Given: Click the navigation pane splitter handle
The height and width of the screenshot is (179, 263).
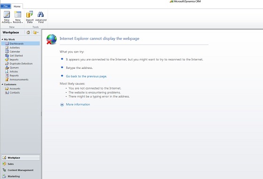Looking at the screenshot, I should pos(41,114).
